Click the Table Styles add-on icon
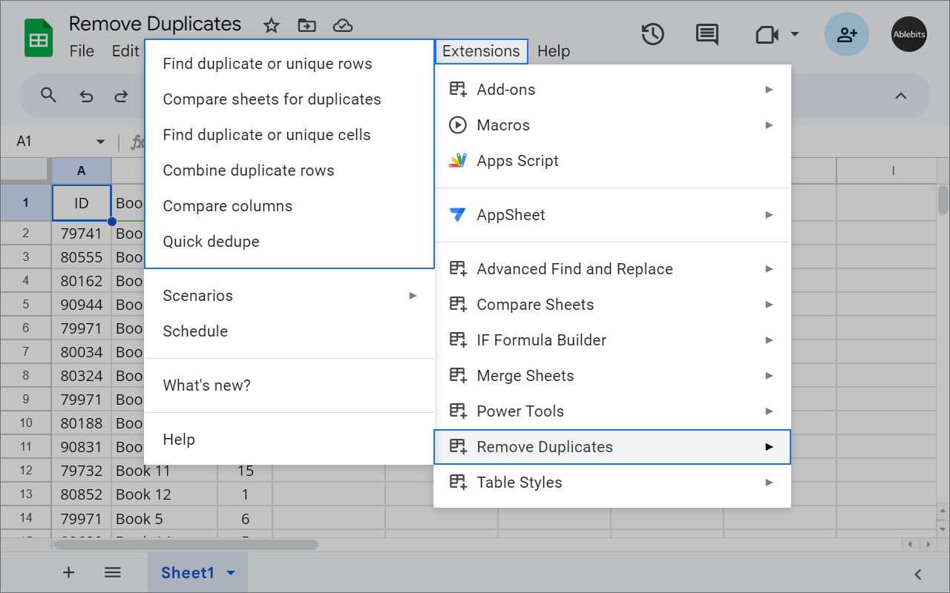This screenshot has width=950, height=593. click(x=458, y=483)
